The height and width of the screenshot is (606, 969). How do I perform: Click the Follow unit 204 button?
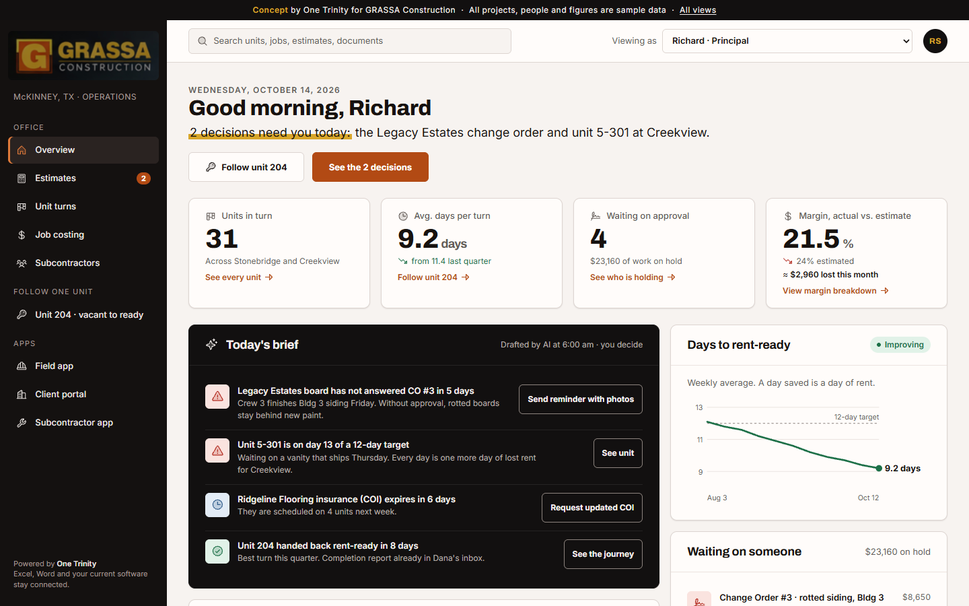coord(246,167)
